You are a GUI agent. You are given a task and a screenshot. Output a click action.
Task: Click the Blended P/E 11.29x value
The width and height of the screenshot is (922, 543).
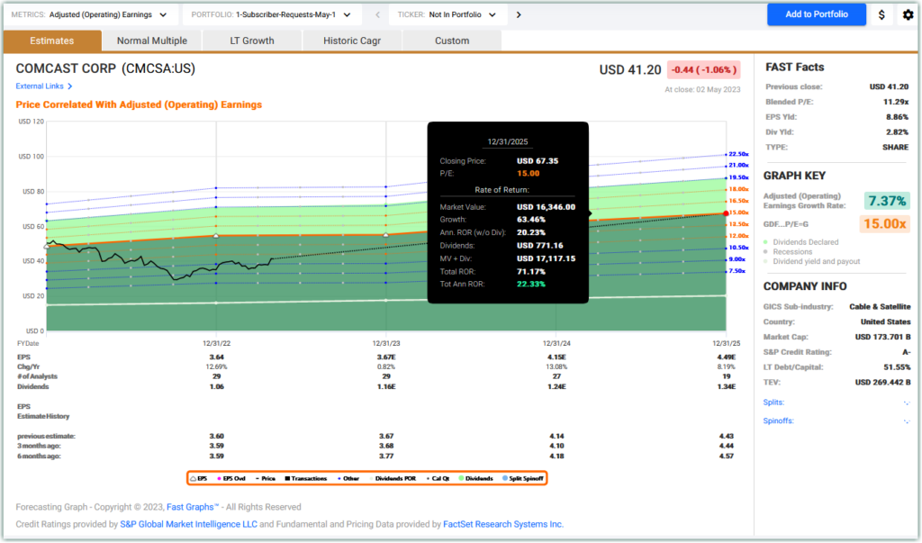[x=896, y=102]
